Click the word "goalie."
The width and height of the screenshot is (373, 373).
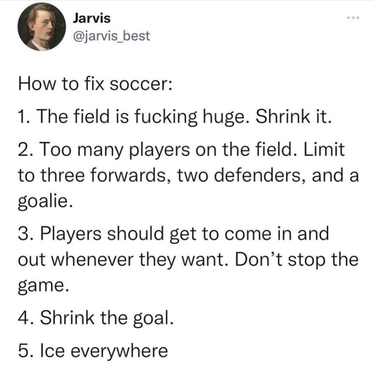(x=43, y=200)
